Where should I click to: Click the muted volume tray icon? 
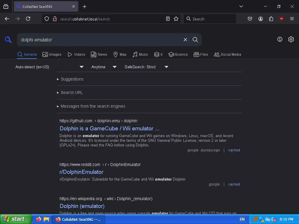click(273, 219)
